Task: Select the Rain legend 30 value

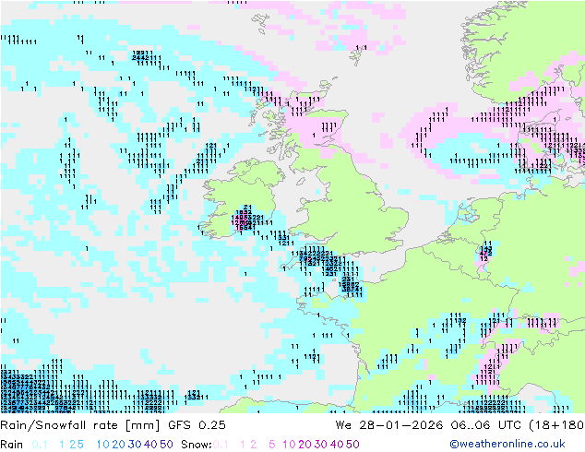Action: [135, 445]
